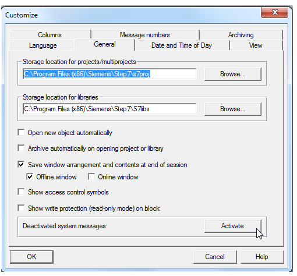Switch to the View tab

[256, 45]
